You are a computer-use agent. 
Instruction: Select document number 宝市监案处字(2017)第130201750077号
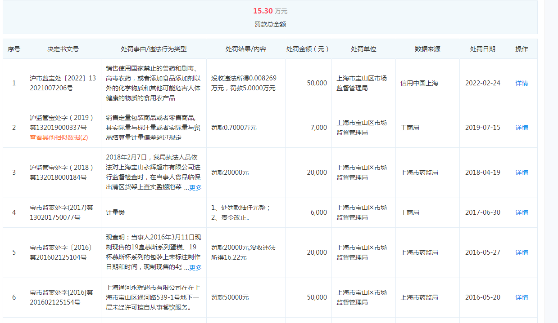(61, 212)
